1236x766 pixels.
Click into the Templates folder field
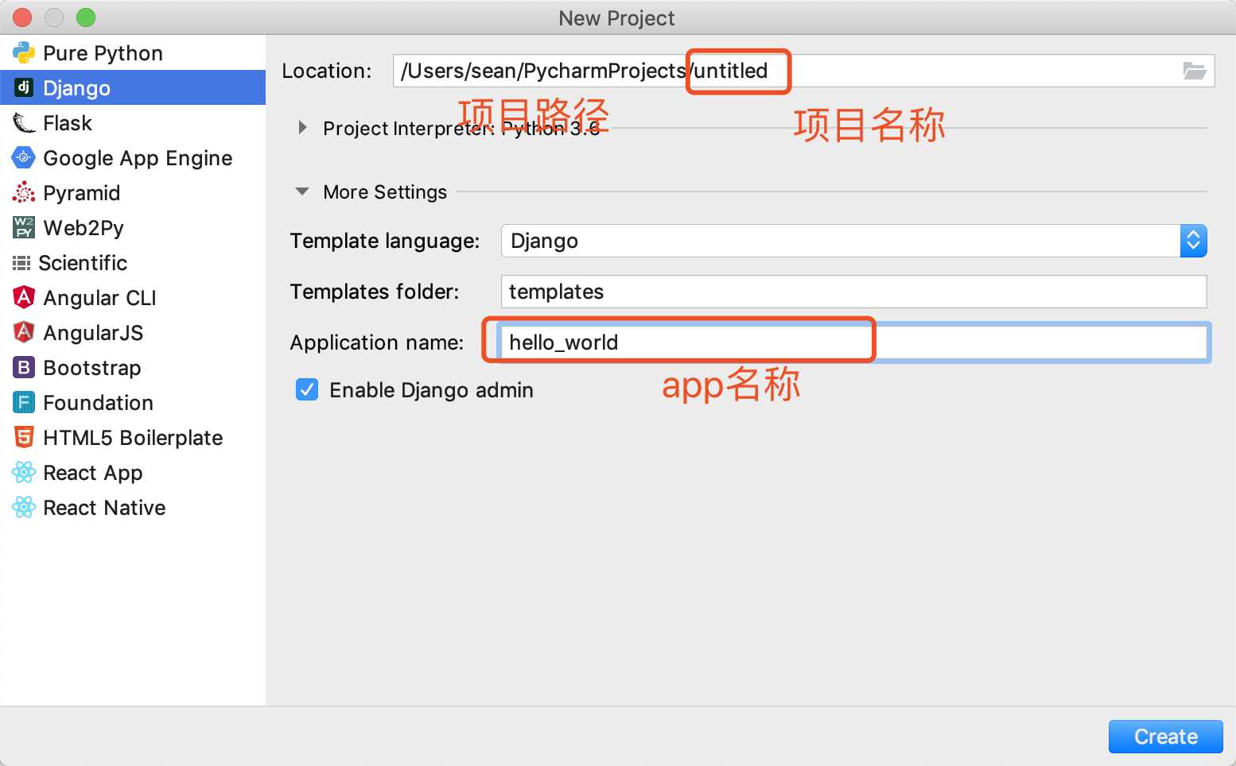tap(853, 292)
